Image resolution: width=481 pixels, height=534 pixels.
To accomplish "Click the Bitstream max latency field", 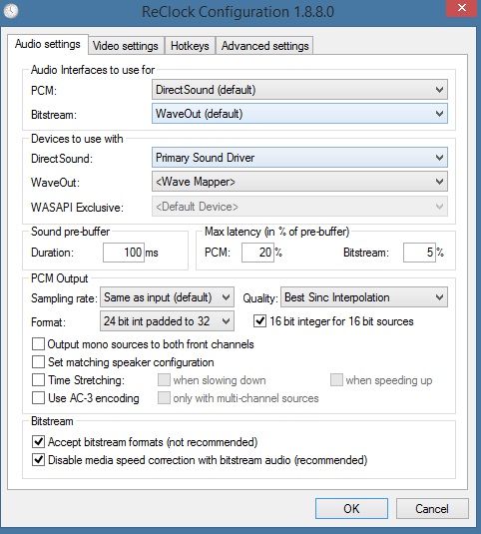I will pyautogui.click(x=419, y=253).
